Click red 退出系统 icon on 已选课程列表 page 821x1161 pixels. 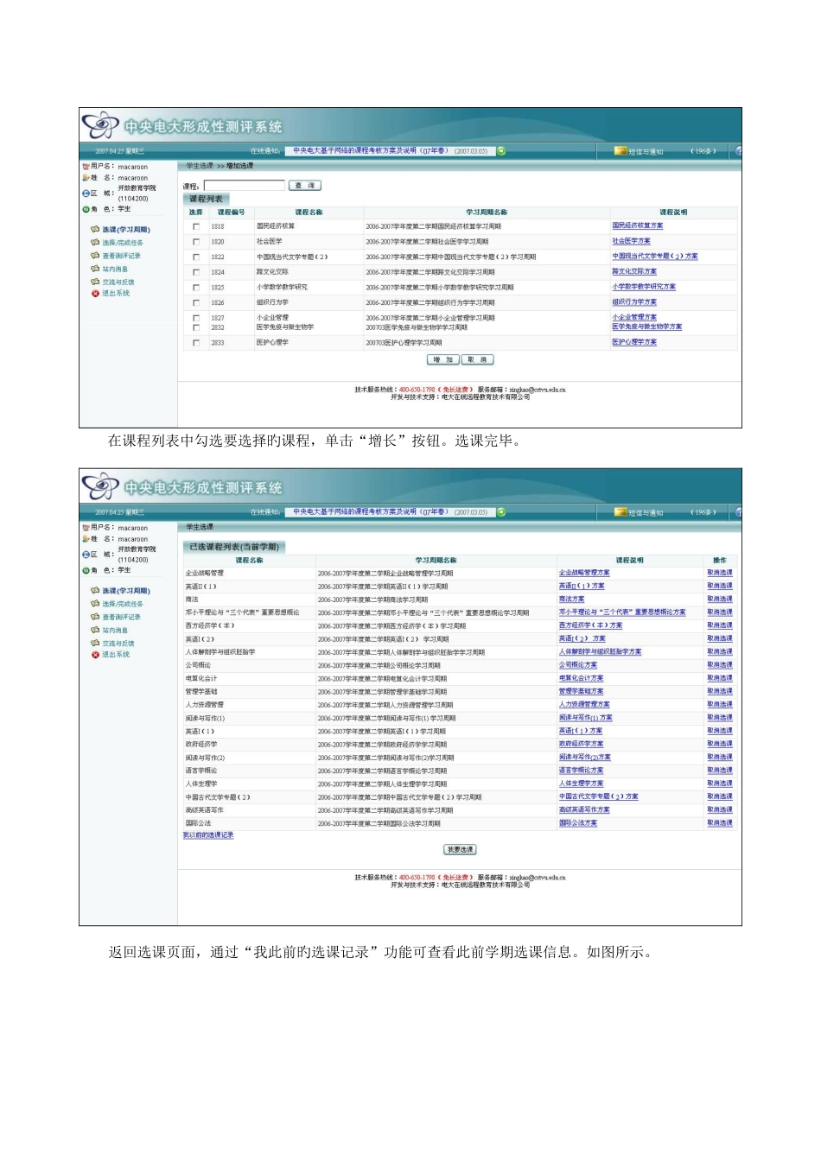(95, 655)
